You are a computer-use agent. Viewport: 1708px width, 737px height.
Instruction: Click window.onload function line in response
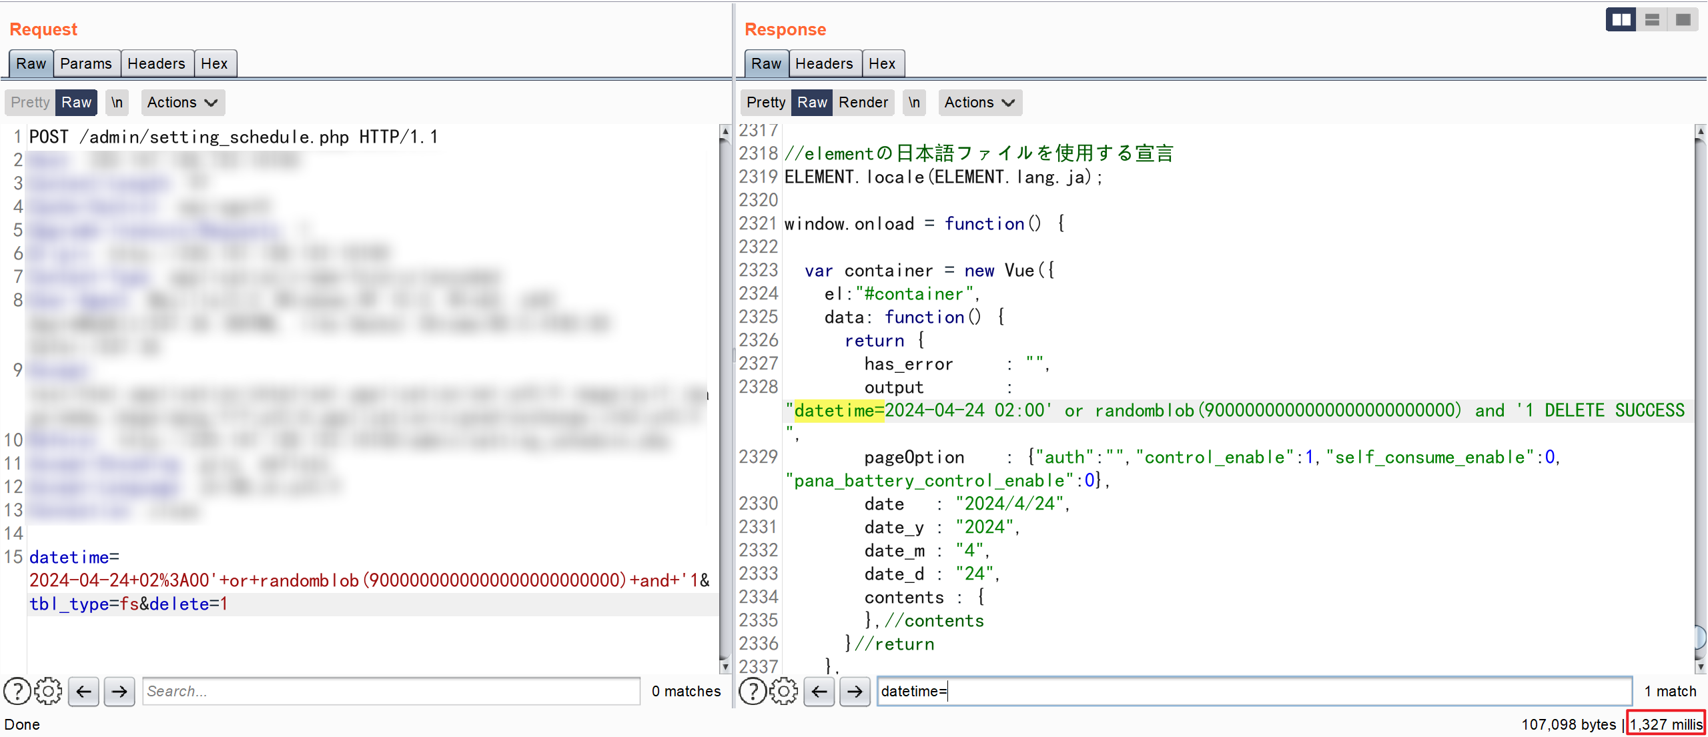click(924, 223)
